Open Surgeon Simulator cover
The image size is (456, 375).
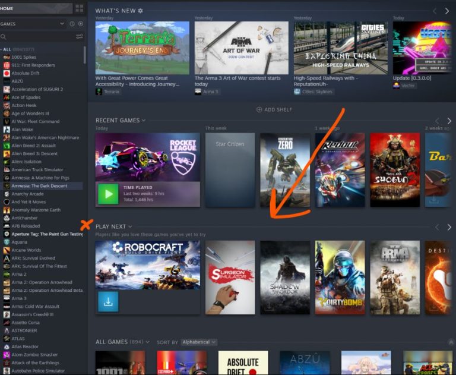point(230,278)
